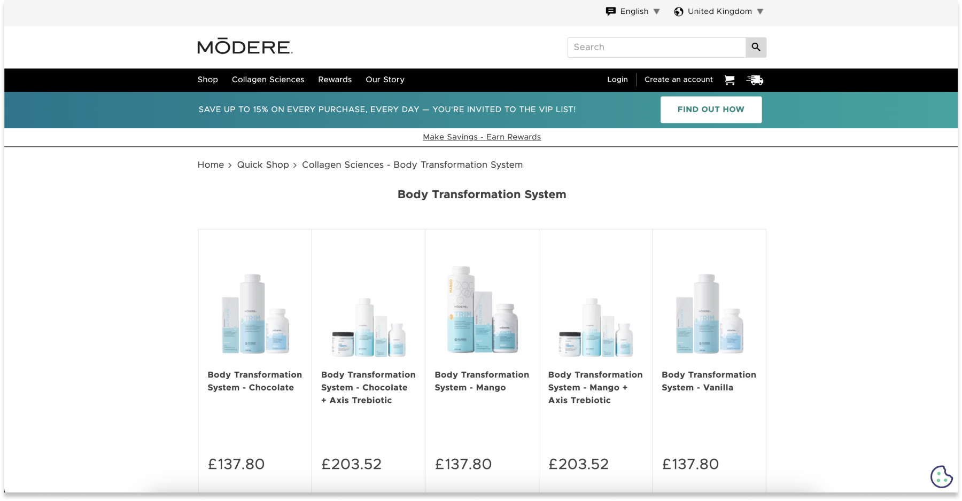Click the VIP list savings banner text
Viewport: 962px width, 501px height.
click(x=387, y=109)
